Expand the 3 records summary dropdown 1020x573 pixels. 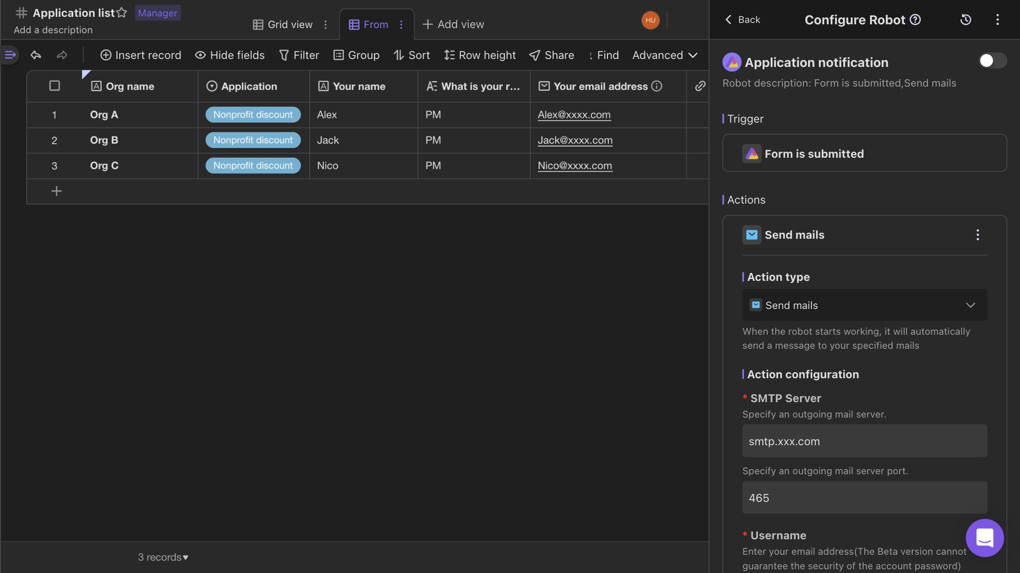click(163, 557)
